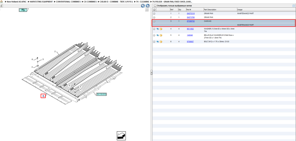The height and width of the screenshot is (141, 296).
Task: Click blue arrow icon for part 9706687
Action: coord(157,42)
